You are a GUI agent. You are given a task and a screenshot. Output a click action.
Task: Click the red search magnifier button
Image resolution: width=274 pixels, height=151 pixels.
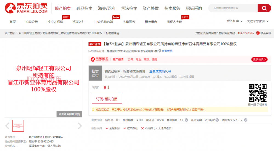point(264,8)
